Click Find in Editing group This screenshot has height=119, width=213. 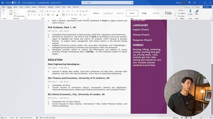pos(181,10)
